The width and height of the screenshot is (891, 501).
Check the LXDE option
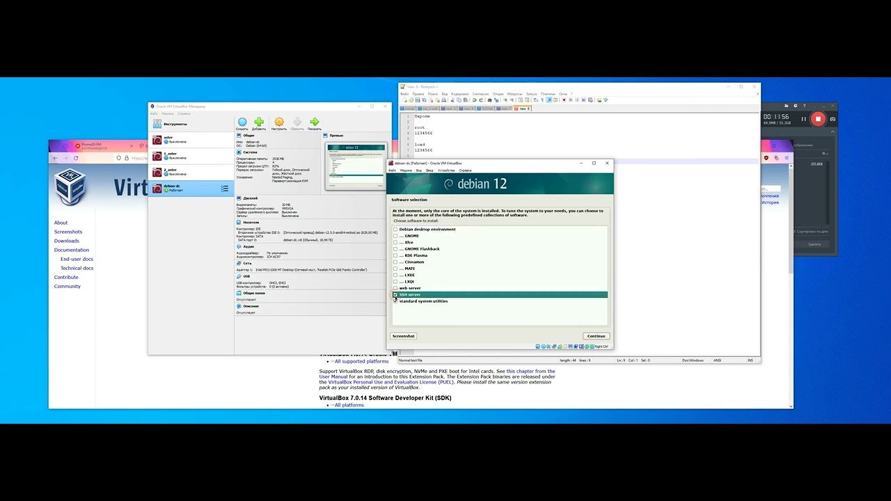[395, 275]
